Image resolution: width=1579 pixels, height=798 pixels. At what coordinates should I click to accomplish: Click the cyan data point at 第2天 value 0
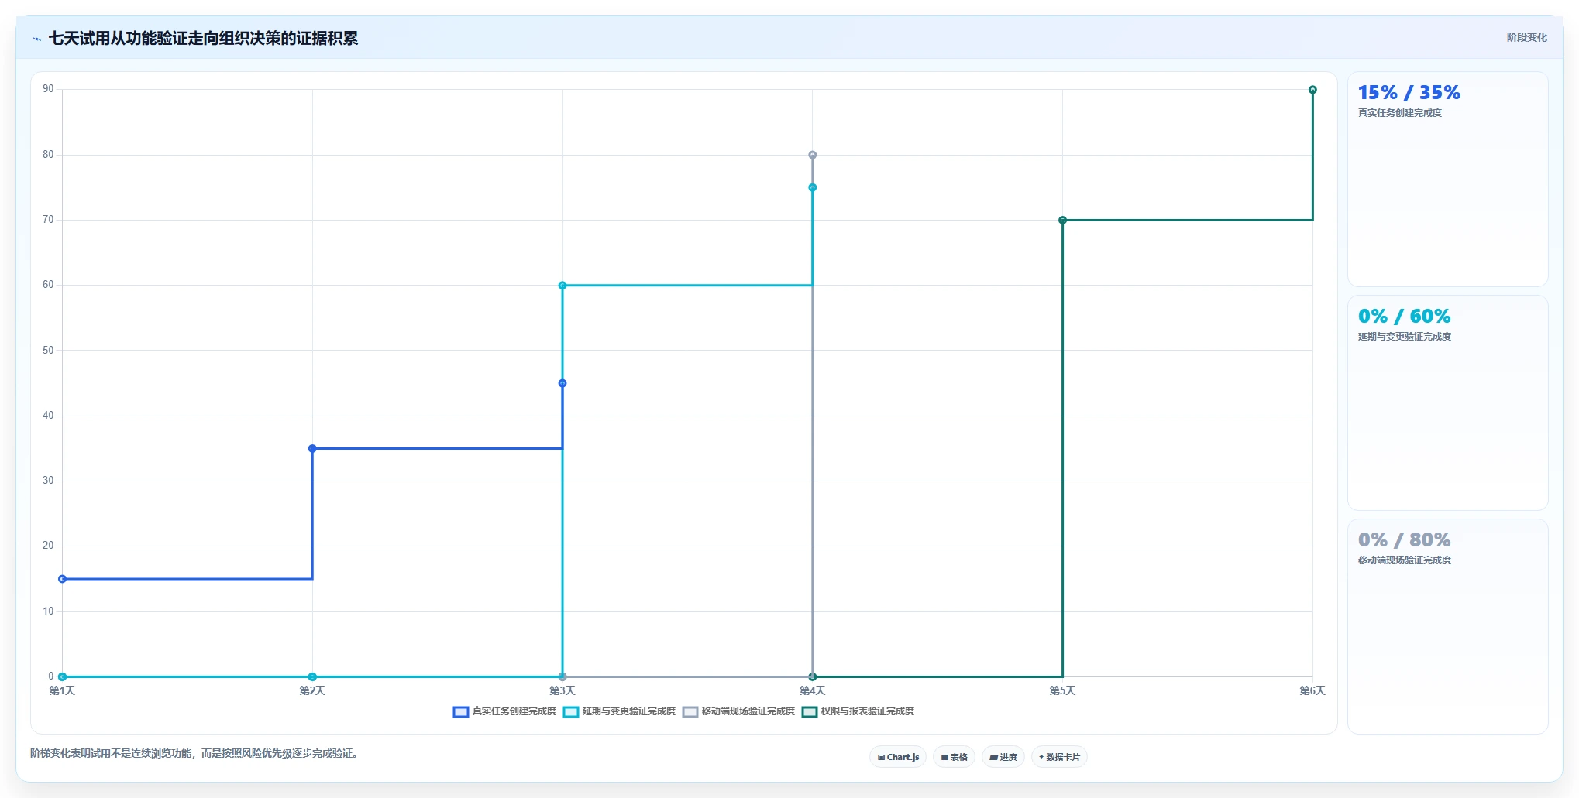click(312, 676)
